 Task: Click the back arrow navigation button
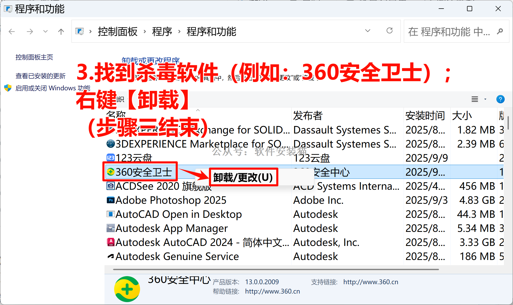[12, 32]
